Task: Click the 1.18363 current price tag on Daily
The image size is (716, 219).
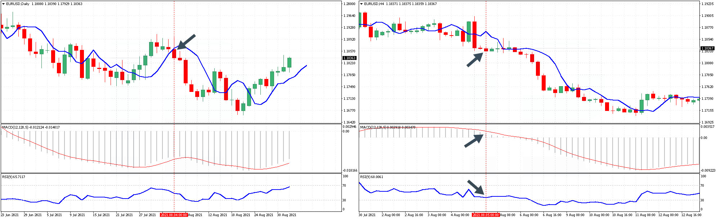Action: pos(349,58)
